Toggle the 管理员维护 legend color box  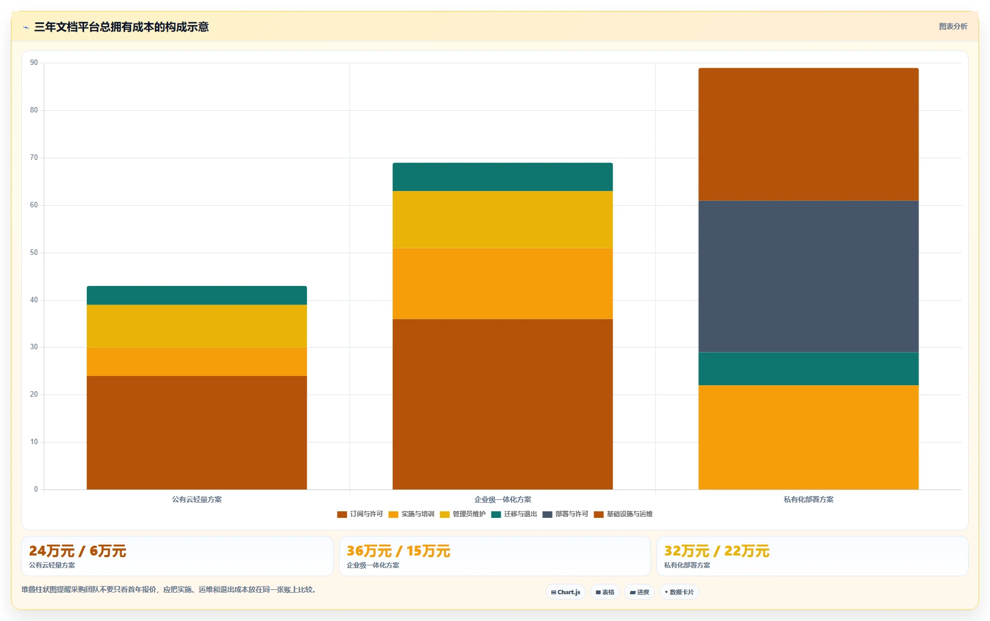[444, 515]
